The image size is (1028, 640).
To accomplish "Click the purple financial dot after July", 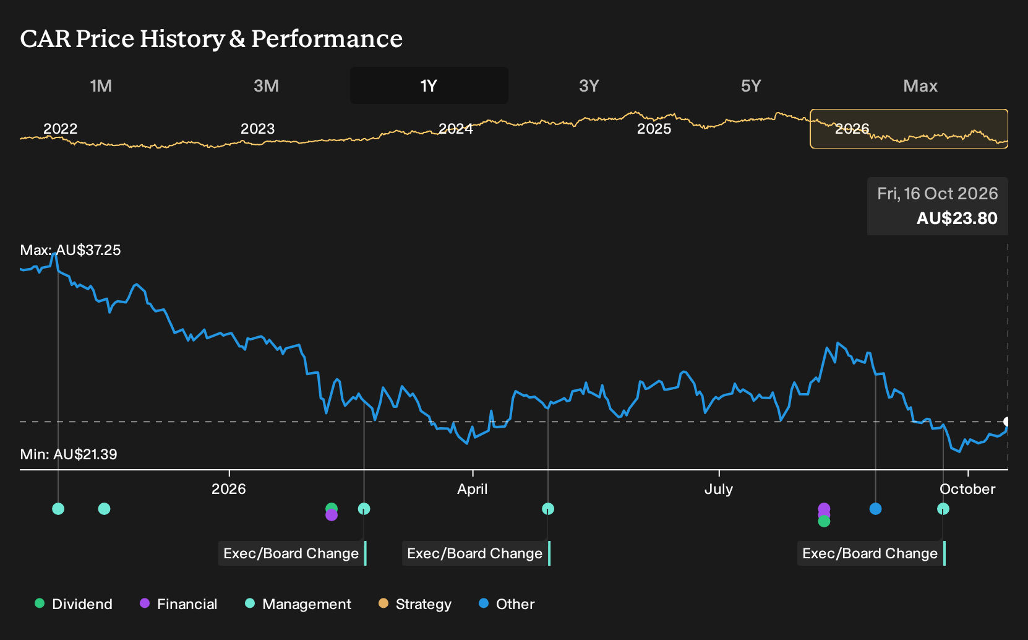I will click(x=824, y=508).
